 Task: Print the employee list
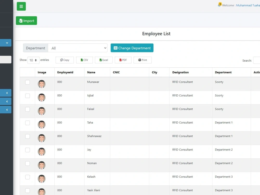pyautogui.click(x=142, y=60)
